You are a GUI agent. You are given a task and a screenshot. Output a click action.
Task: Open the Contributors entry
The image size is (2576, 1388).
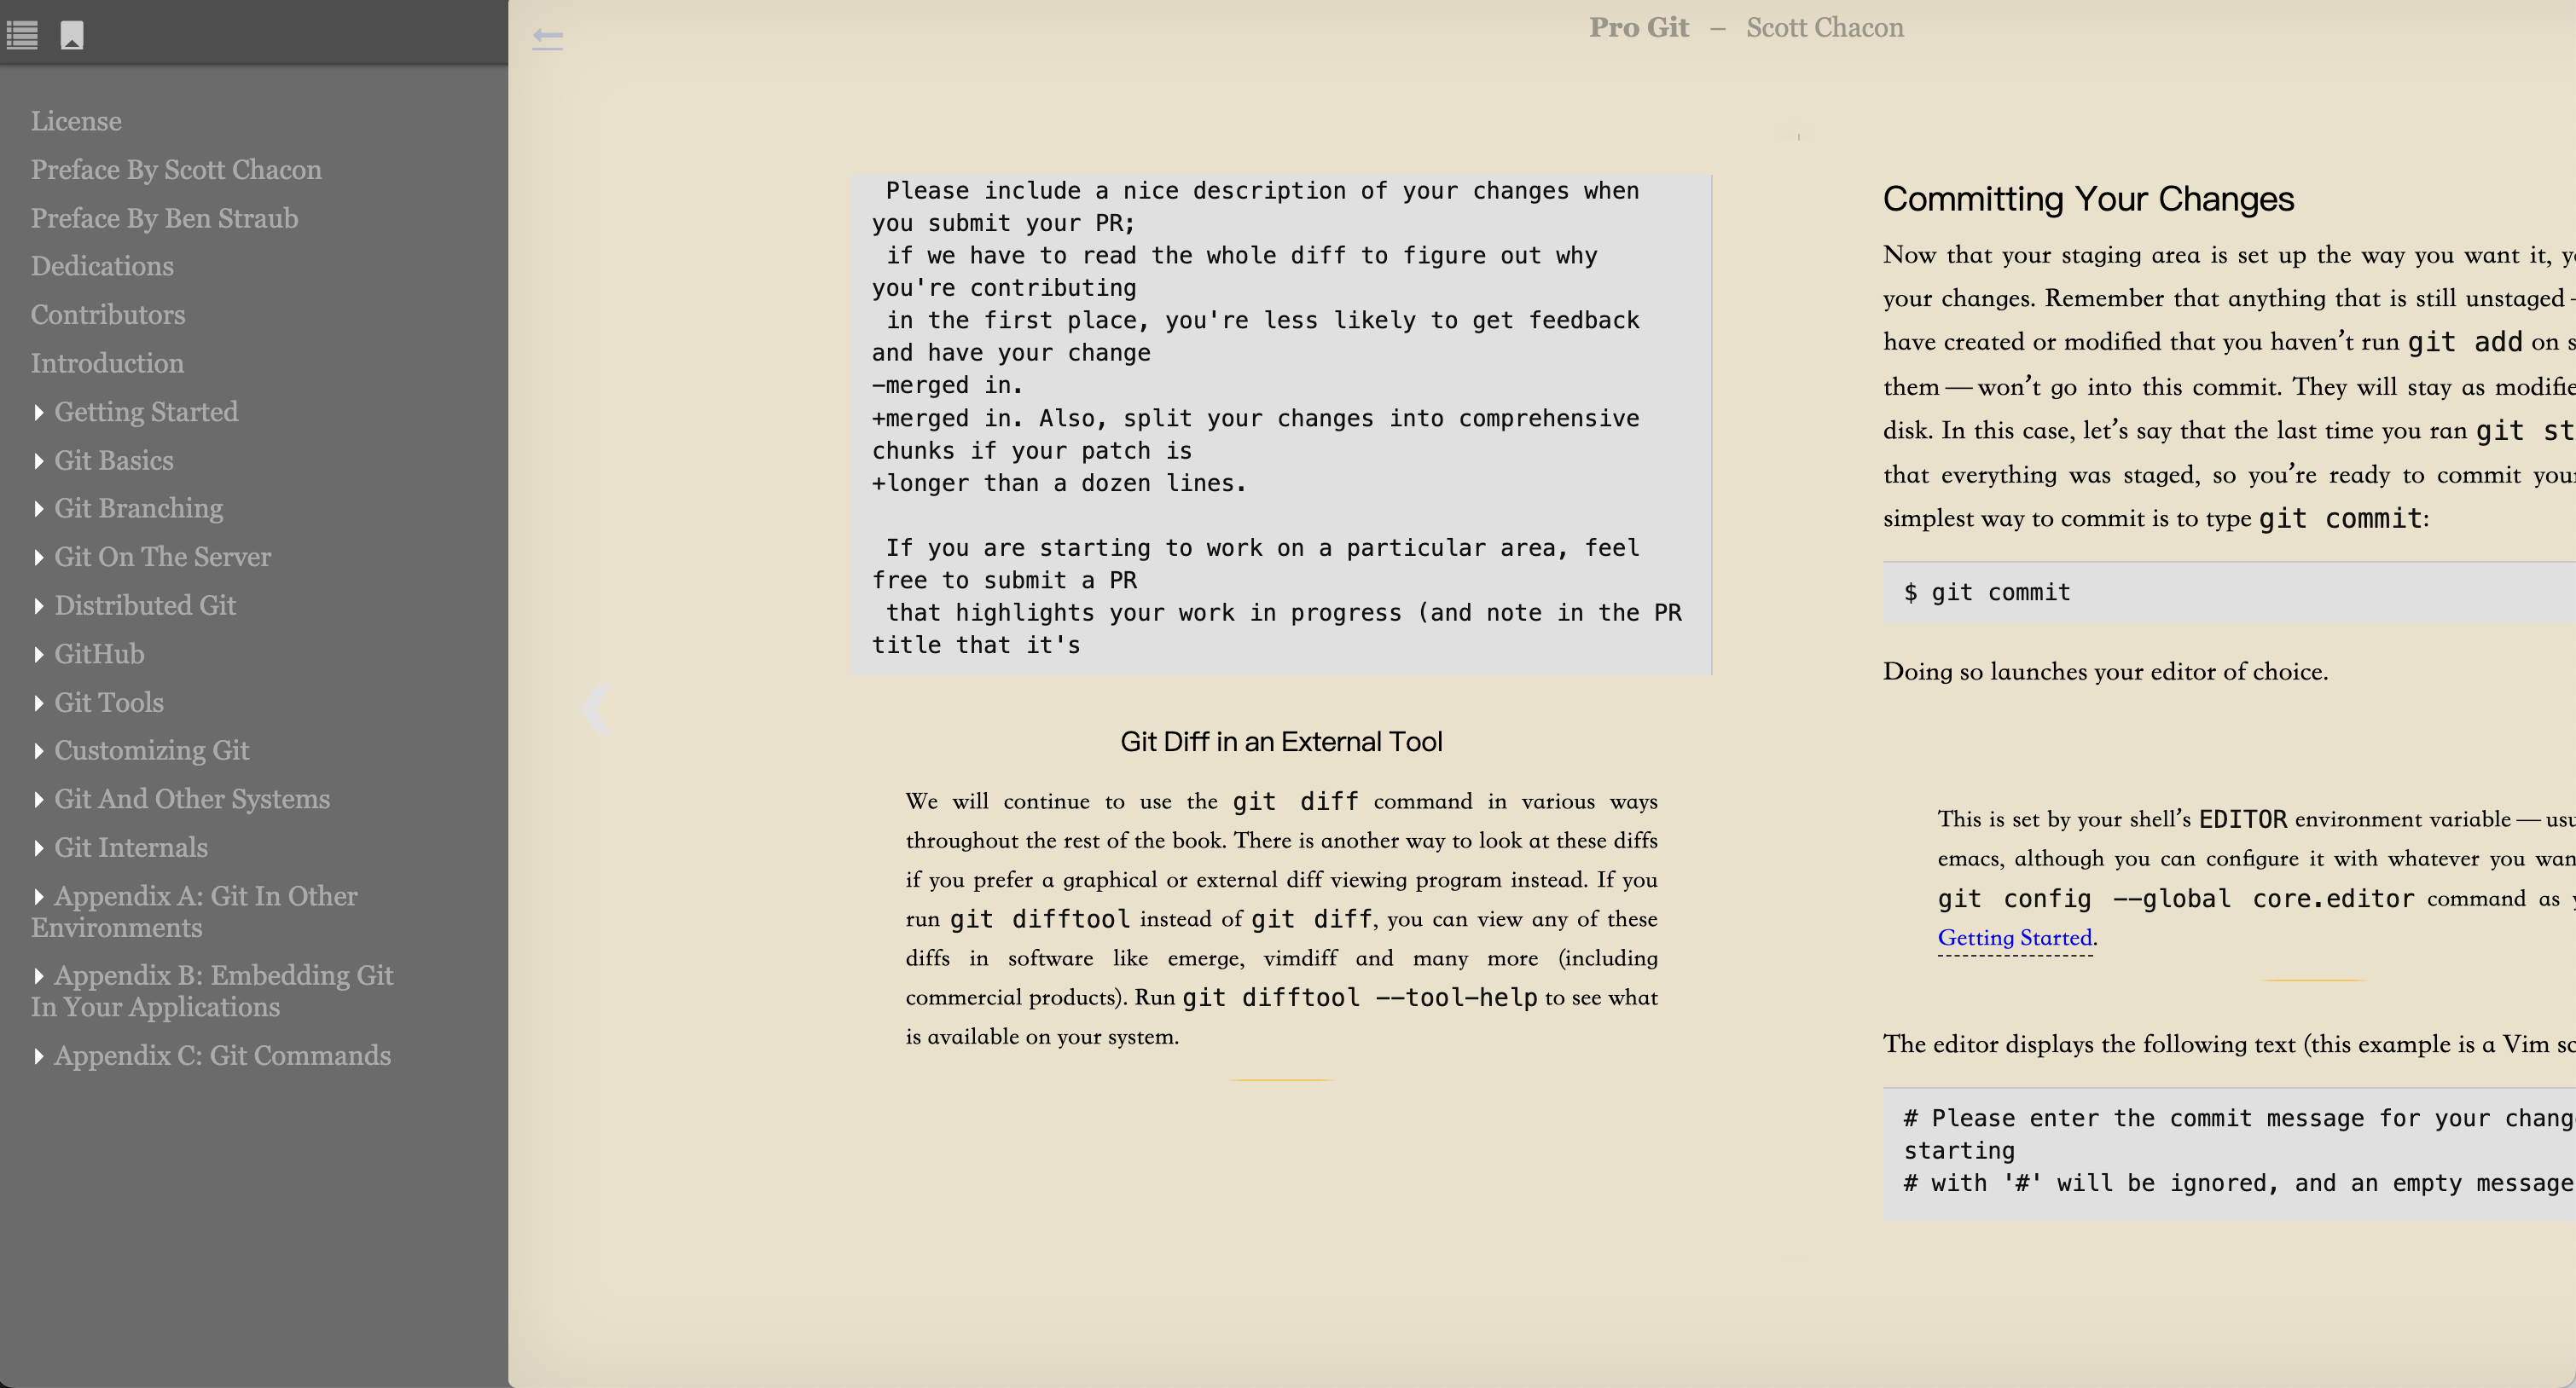click(x=108, y=315)
